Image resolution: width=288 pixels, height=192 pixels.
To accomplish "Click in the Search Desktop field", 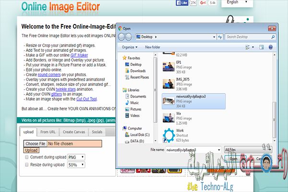I will pos(248,37).
